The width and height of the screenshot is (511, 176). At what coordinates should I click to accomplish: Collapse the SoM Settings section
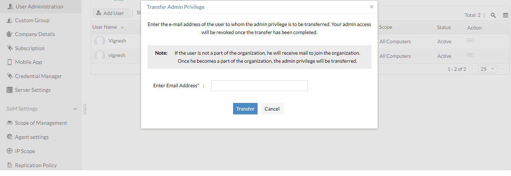(75, 109)
